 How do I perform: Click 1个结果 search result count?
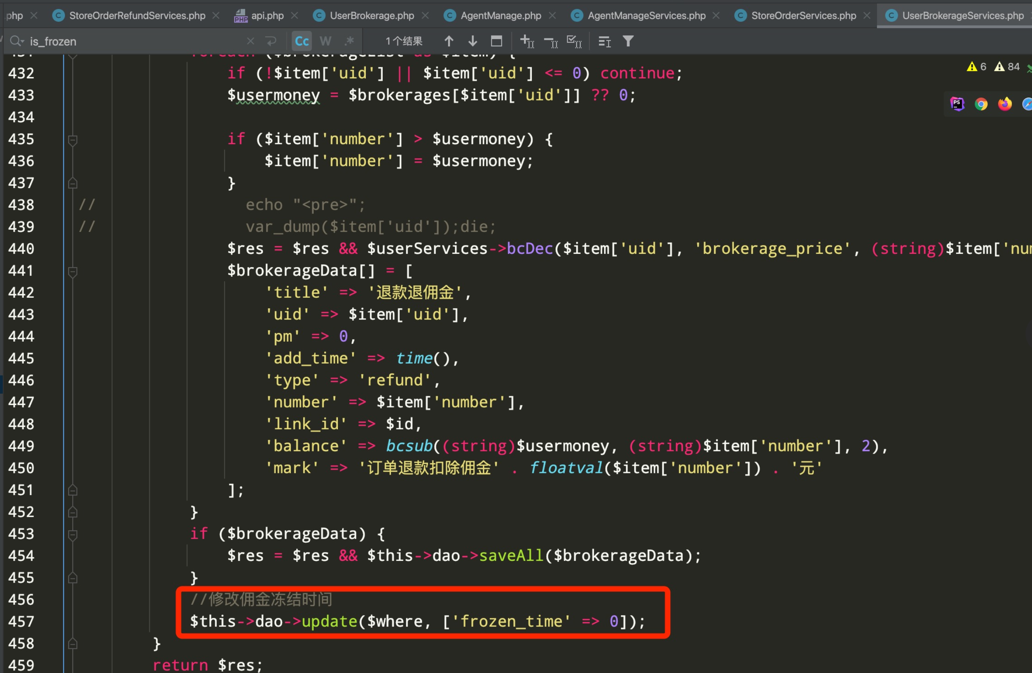point(404,41)
